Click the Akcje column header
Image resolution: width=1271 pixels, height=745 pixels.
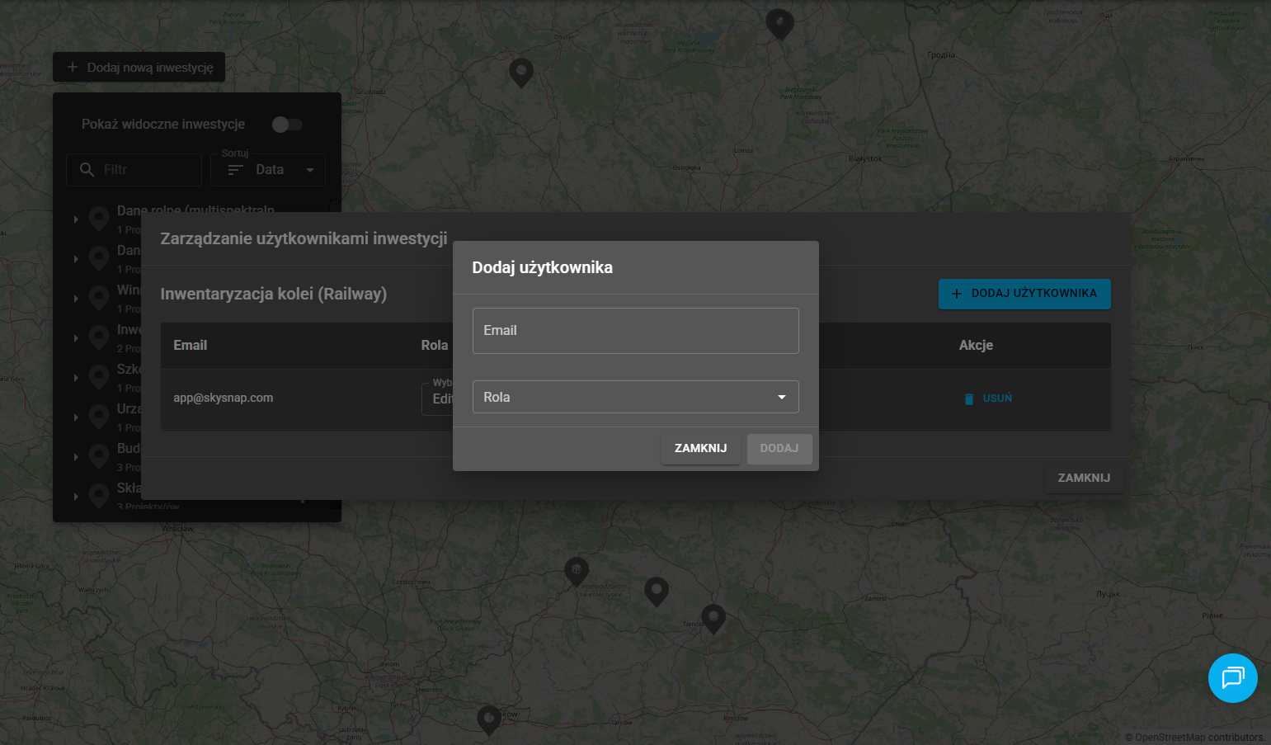976,346
